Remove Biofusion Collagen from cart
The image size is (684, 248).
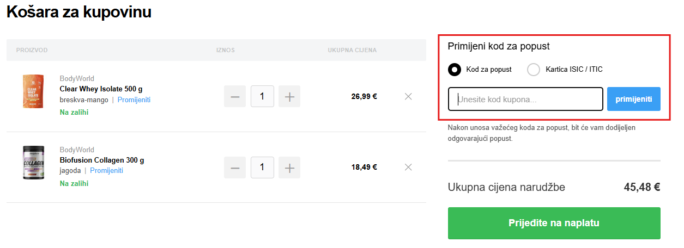408,167
